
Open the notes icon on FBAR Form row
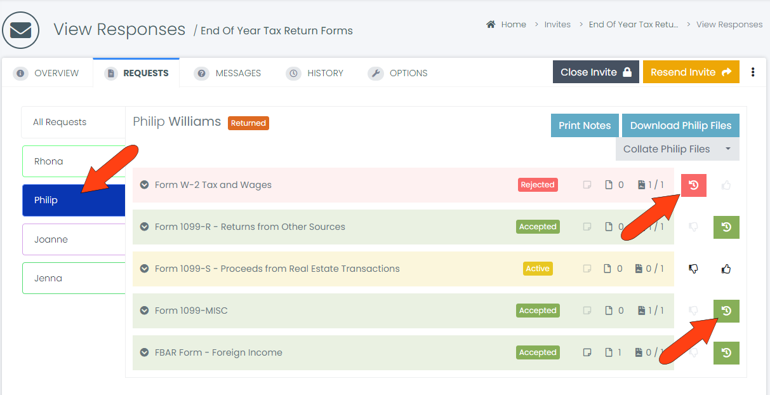587,352
